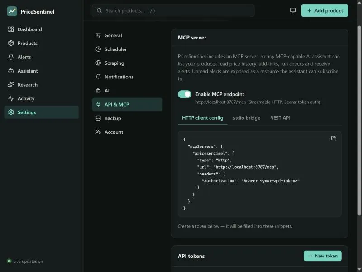Click the http://localhost:8787/mcp endpoint description
The image size is (362, 272).
257,102
